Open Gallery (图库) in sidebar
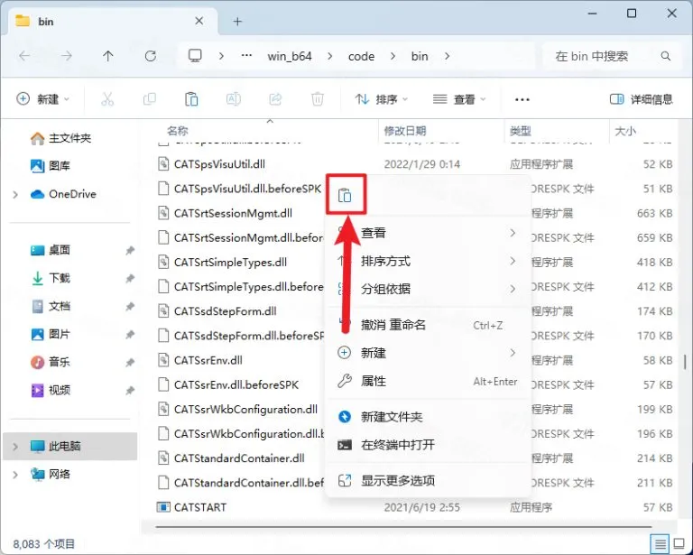Image resolution: width=693 pixels, height=555 pixels. (x=51, y=166)
